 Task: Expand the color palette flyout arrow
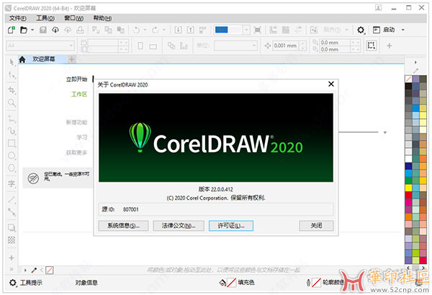click(415, 63)
